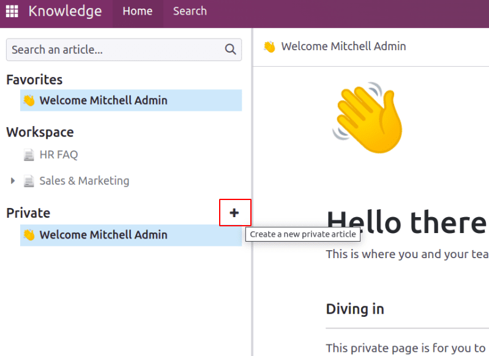Open the Home menu
This screenshot has width=489, height=356.
pyautogui.click(x=138, y=11)
